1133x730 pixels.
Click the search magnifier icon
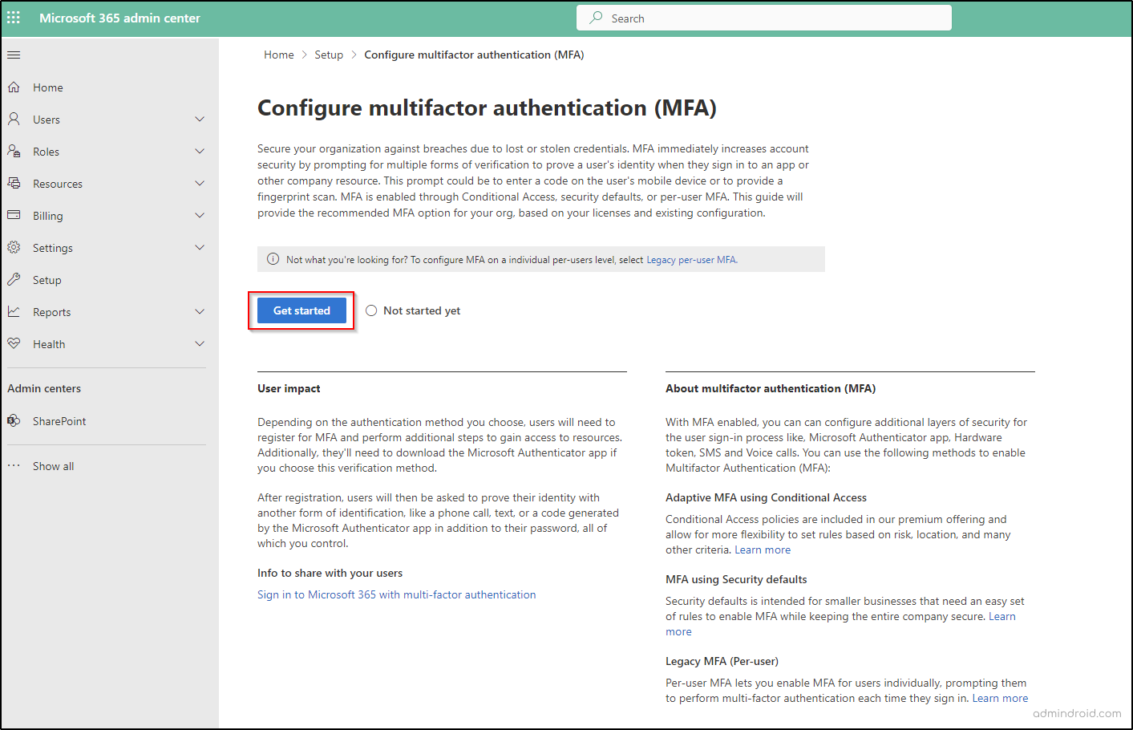(x=596, y=18)
